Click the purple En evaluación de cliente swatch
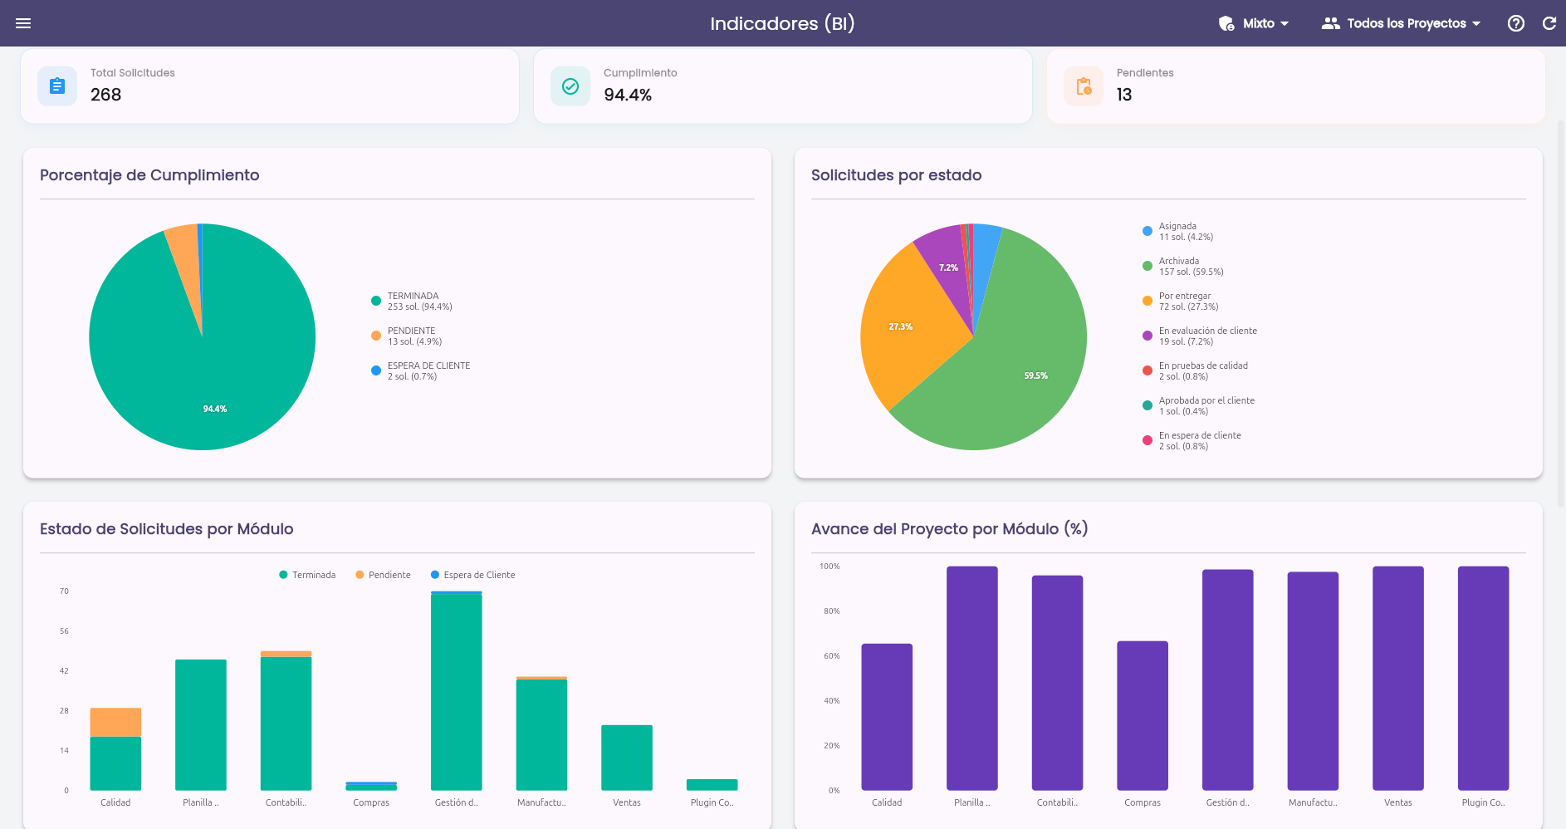Screen dimensions: 1566x829 [1148, 336]
